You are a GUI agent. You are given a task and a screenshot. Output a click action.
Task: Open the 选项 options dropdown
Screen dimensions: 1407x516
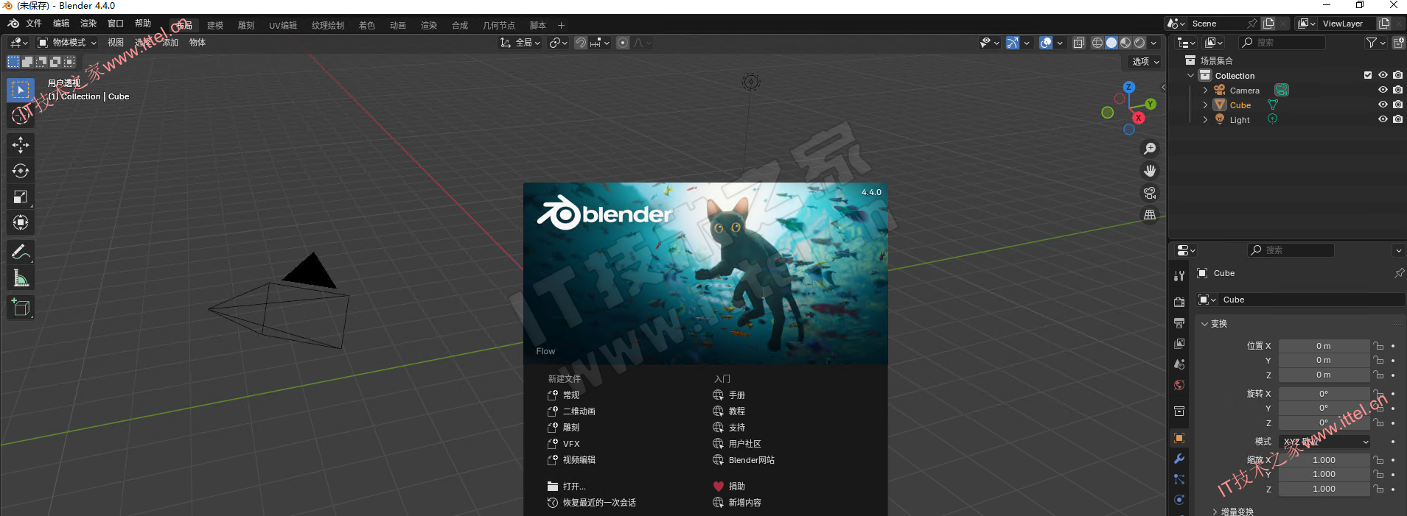click(x=1145, y=62)
